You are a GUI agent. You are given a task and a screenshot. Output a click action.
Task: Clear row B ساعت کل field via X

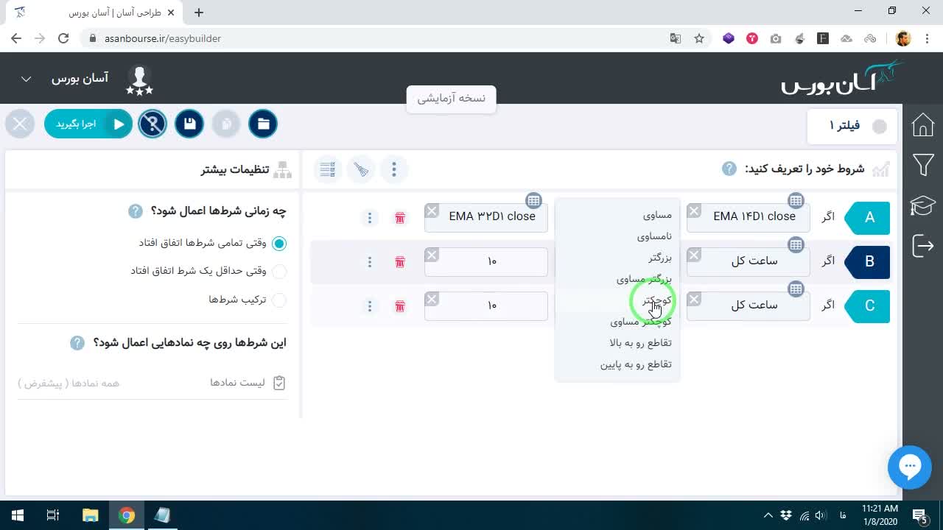[x=694, y=255]
